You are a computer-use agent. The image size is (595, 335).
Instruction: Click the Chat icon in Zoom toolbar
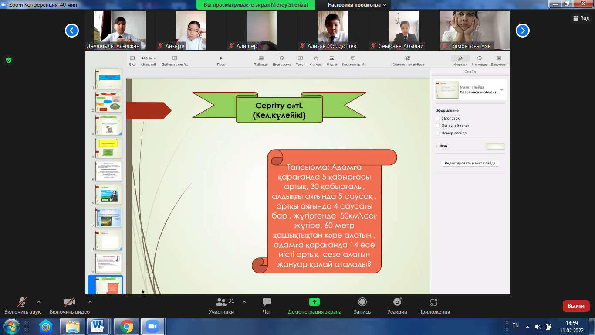267,302
